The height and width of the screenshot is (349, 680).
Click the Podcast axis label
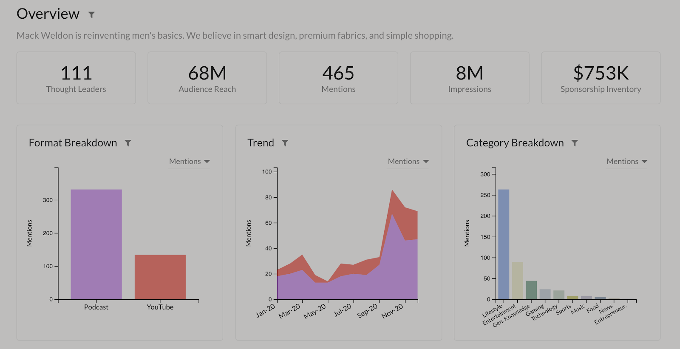pos(96,307)
